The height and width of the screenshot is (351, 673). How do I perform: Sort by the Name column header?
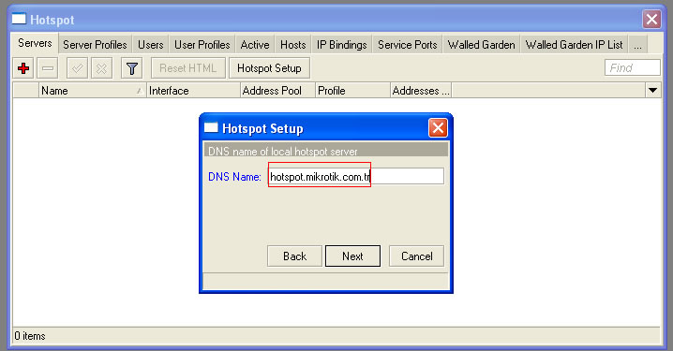[x=92, y=91]
